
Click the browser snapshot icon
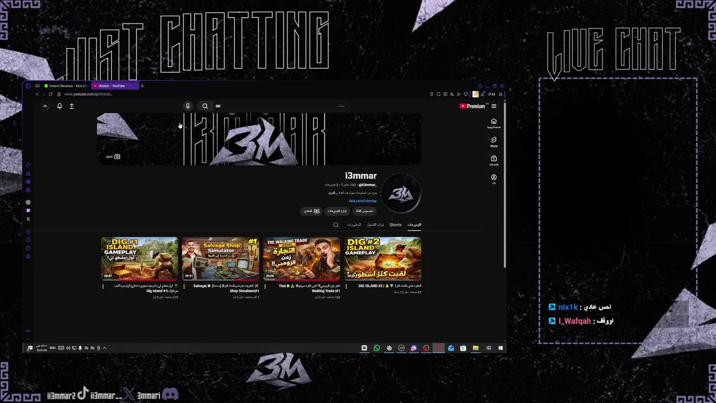click(x=438, y=94)
